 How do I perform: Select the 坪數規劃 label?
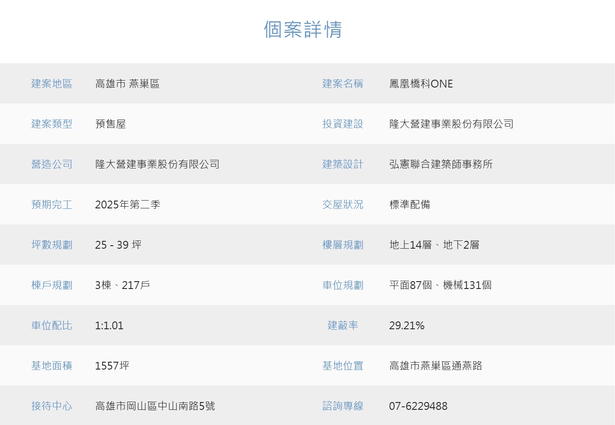(x=52, y=245)
